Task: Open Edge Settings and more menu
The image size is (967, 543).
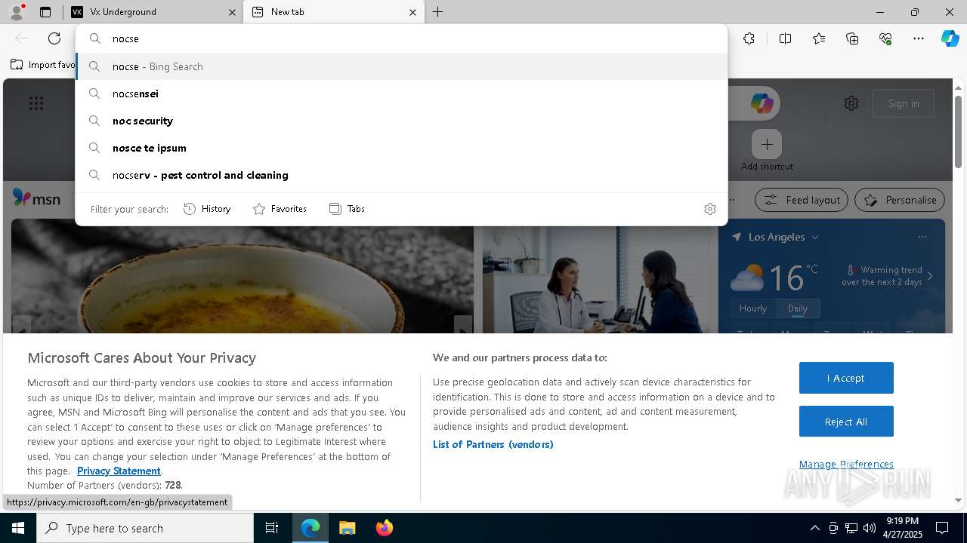Action: coord(919,38)
